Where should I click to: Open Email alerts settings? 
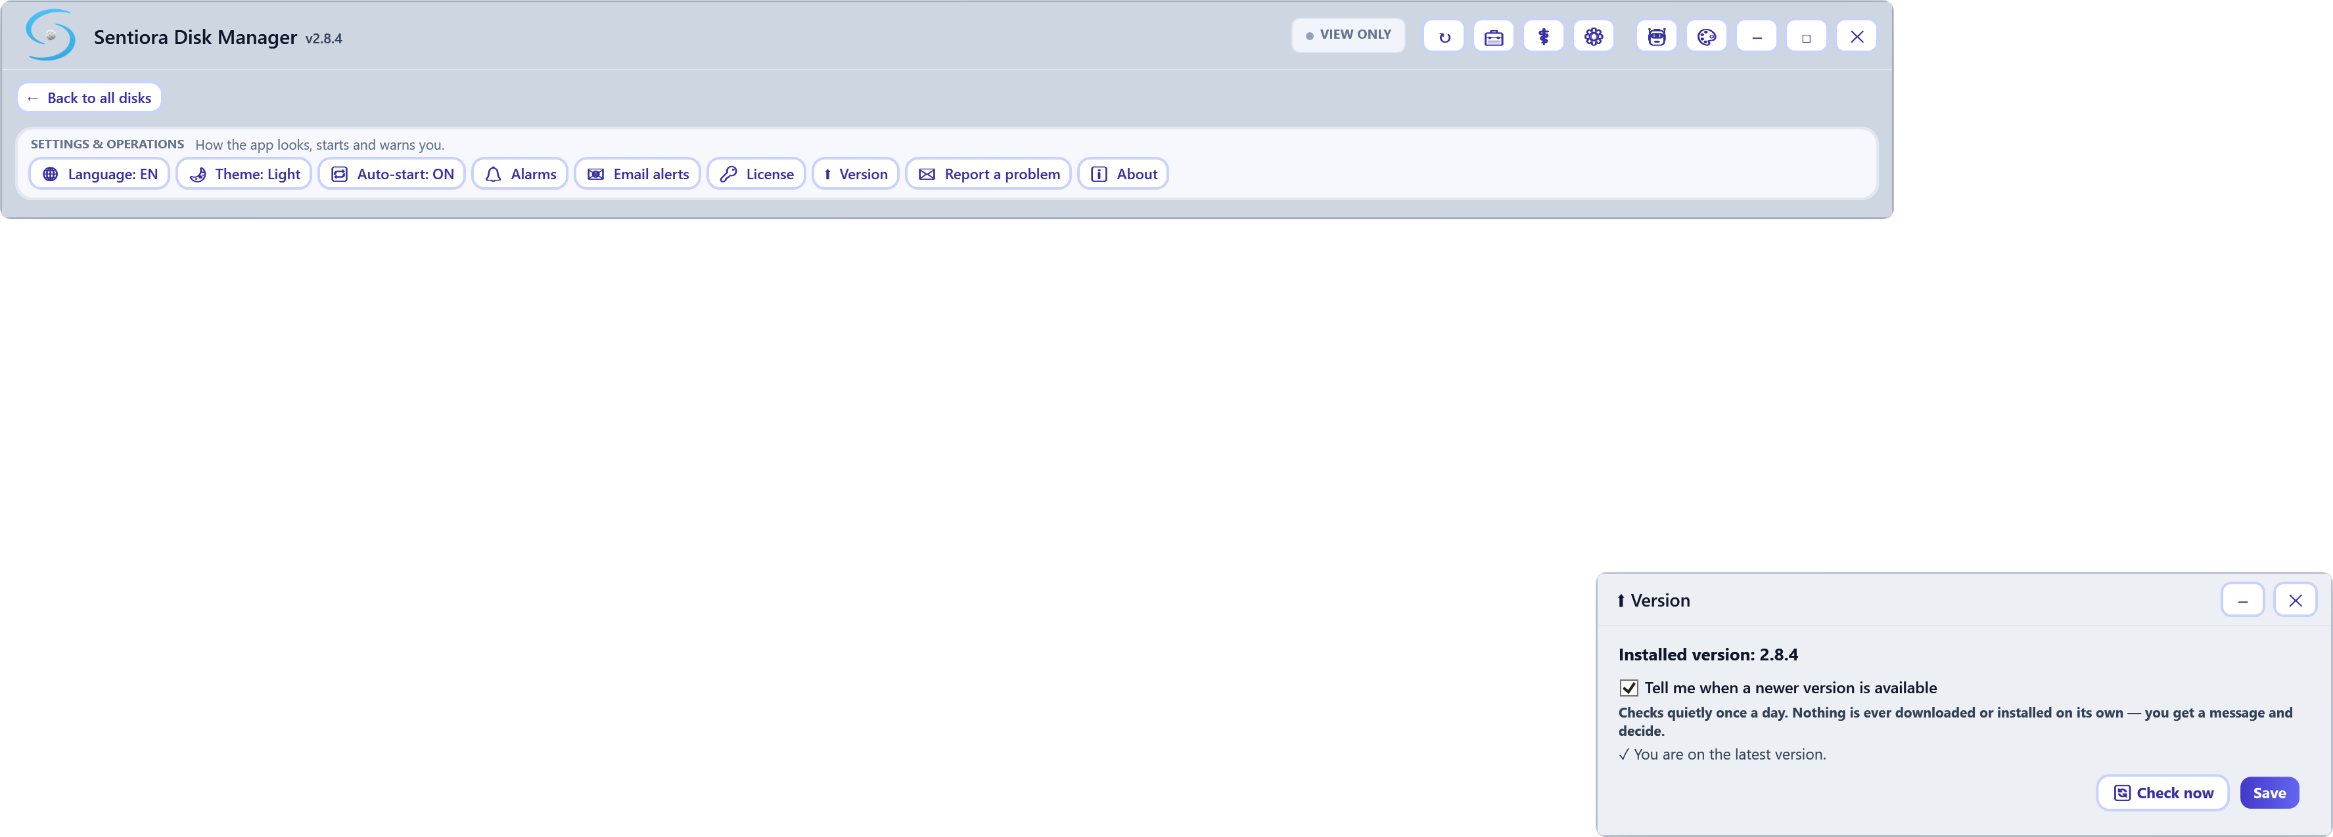pyautogui.click(x=637, y=174)
